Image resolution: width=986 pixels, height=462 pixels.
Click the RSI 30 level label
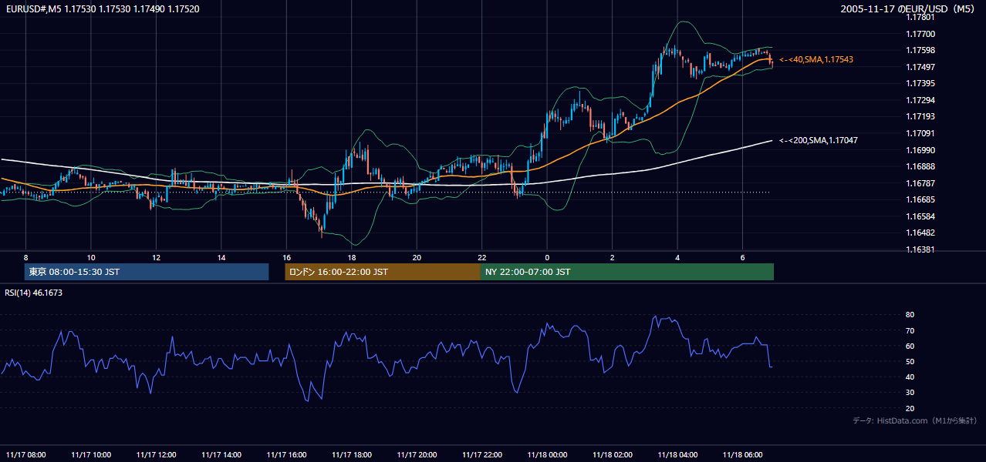tap(910, 393)
